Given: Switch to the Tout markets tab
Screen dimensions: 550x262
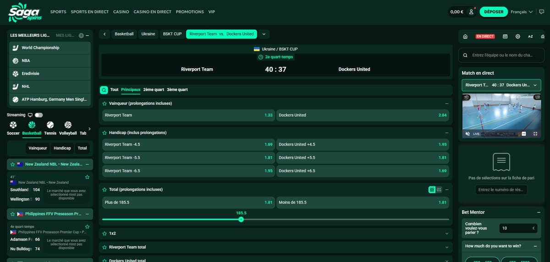Looking at the screenshot, I should pos(114,90).
